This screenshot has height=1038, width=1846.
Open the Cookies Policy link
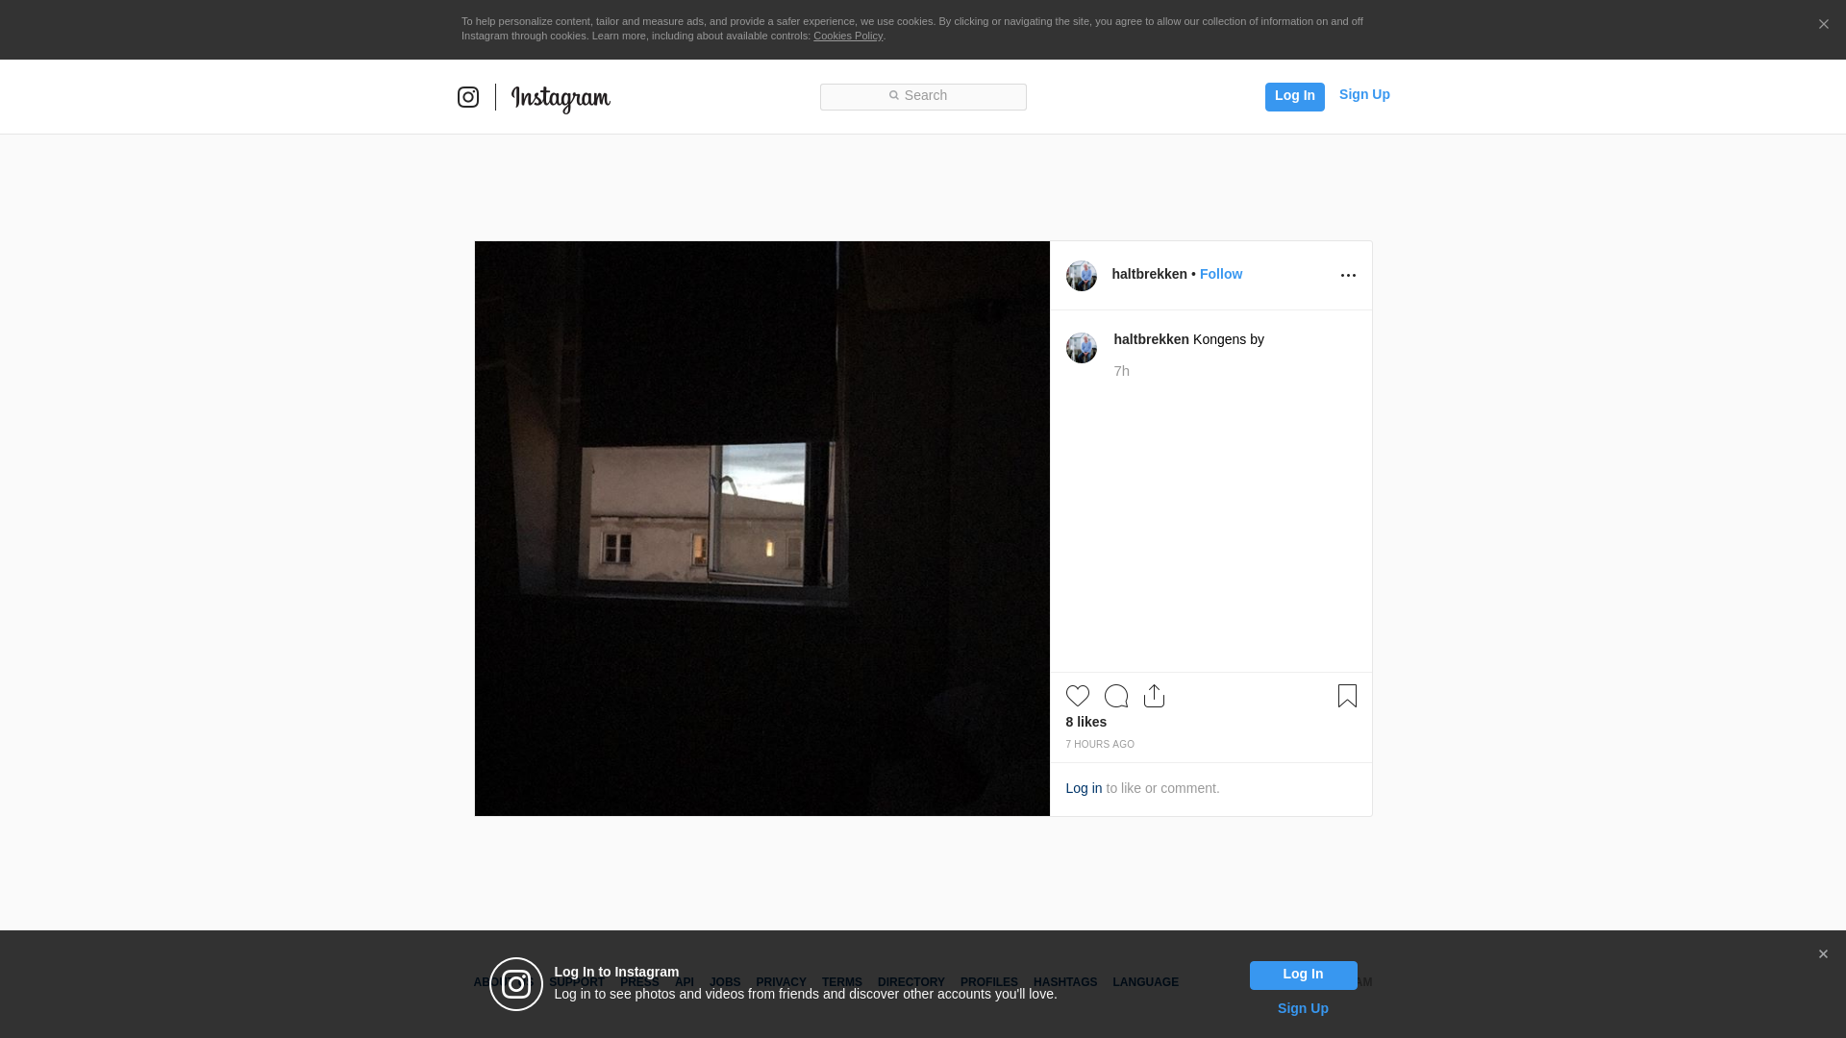click(x=848, y=36)
